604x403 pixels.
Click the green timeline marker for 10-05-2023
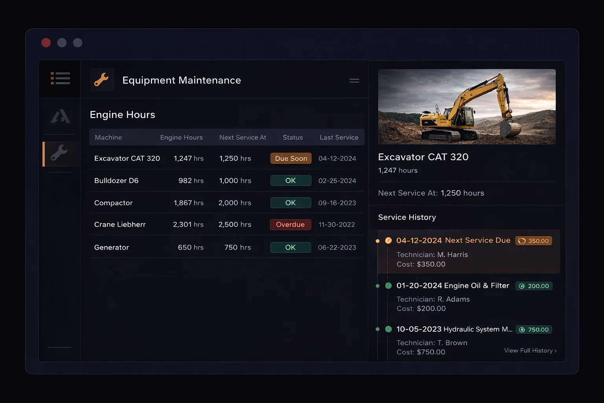pos(388,329)
